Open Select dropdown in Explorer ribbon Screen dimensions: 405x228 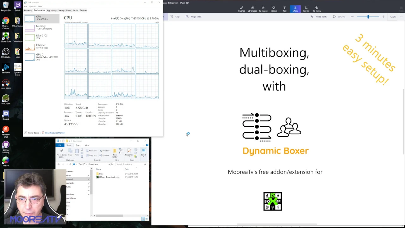143,153
